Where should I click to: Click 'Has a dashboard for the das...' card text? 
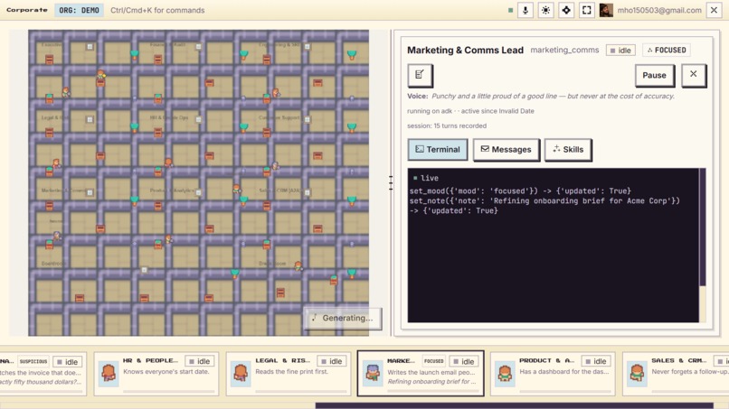[563, 371]
